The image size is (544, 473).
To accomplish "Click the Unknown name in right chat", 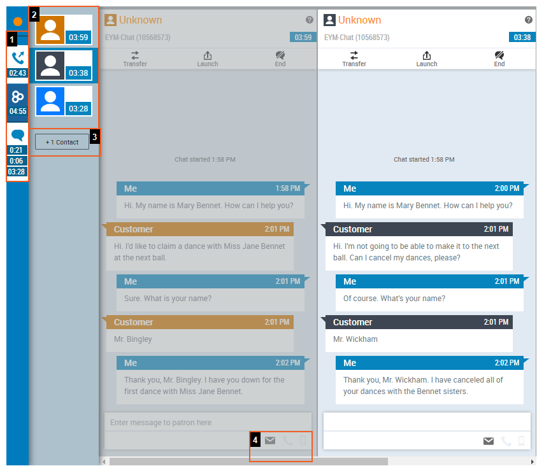I will click(359, 20).
